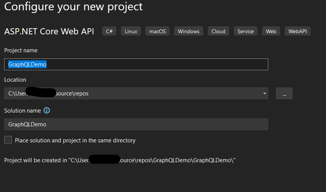Focus the Solution name text field
This screenshot has width=326, height=192.
pyautogui.click(x=136, y=124)
